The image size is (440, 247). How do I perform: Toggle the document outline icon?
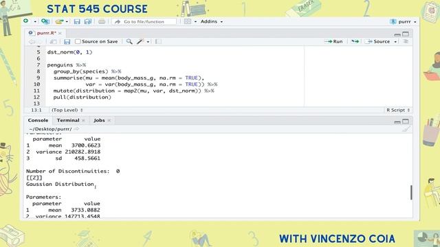click(x=406, y=41)
